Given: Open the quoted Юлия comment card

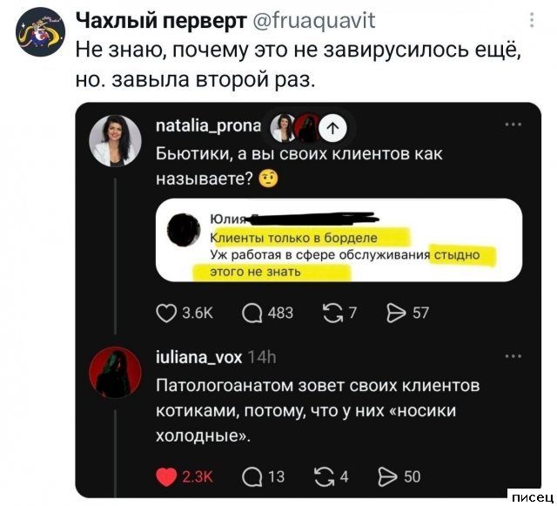Looking at the screenshot, I should click(x=339, y=240).
